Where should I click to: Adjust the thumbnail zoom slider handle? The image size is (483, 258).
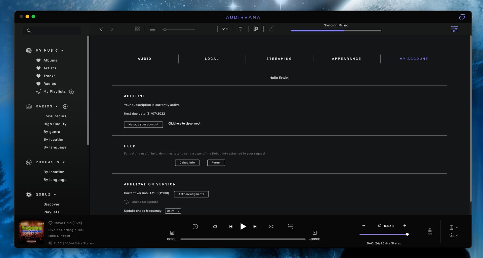pyautogui.click(x=165, y=29)
